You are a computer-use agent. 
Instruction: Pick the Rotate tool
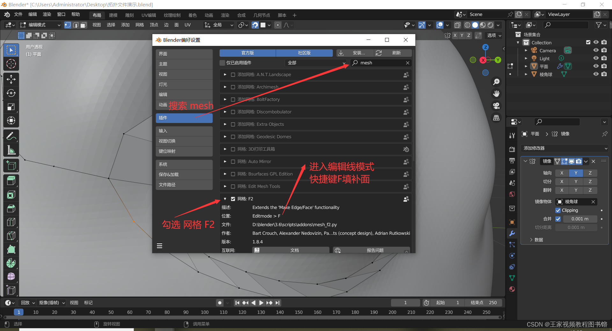coord(11,93)
